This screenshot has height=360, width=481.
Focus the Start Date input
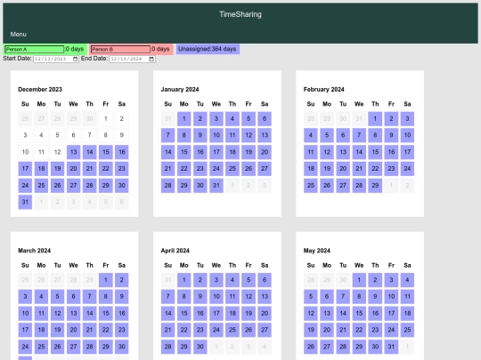pos(56,59)
